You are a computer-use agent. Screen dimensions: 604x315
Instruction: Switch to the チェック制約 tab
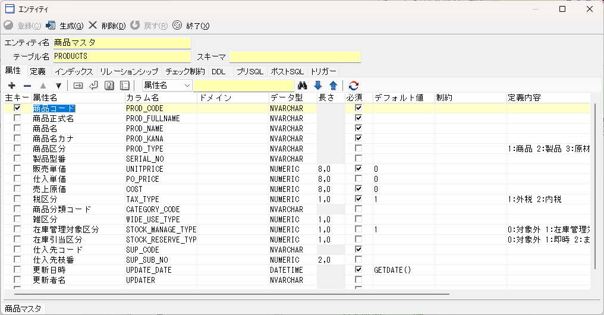pyautogui.click(x=185, y=71)
